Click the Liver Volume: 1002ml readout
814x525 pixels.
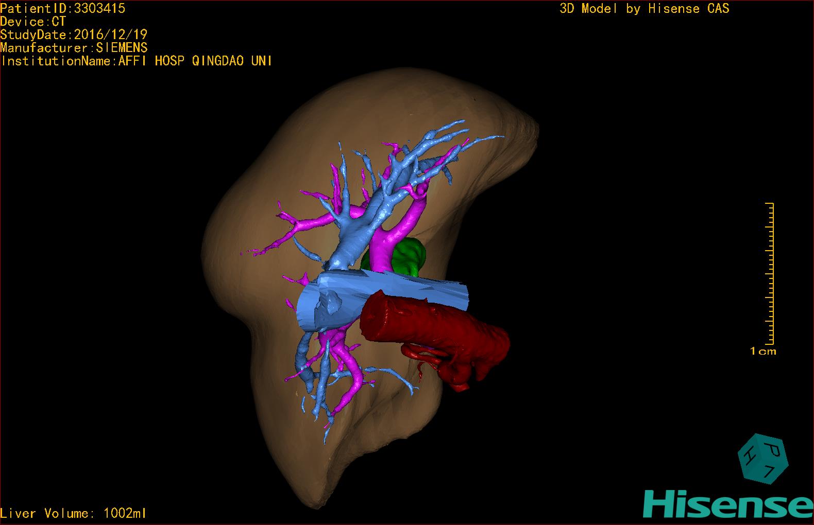coord(74,513)
